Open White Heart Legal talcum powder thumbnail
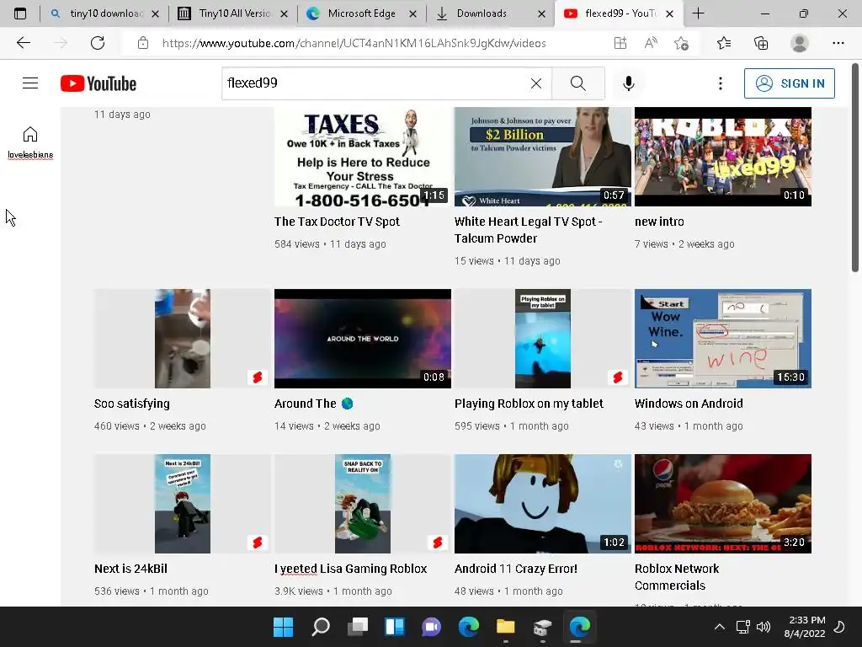This screenshot has height=647, width=862. click(543, 157)
